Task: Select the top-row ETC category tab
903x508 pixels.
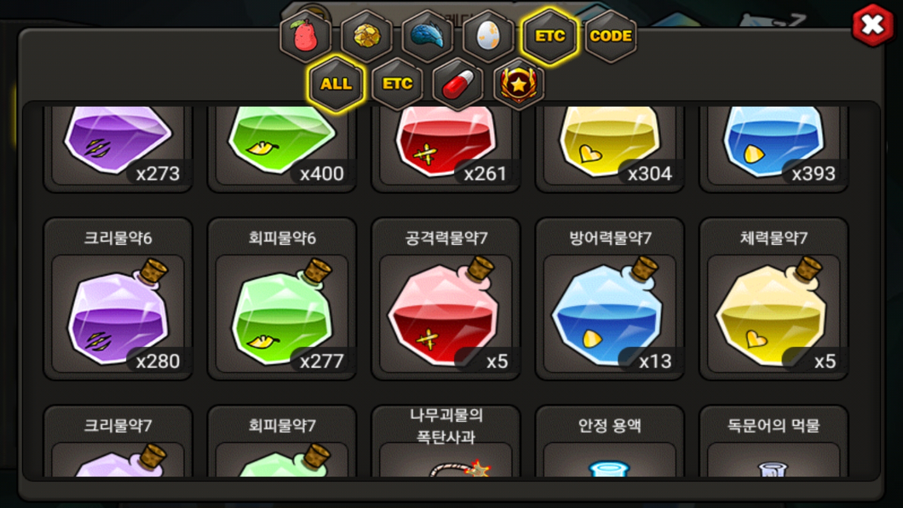Action: pos(549,36)
